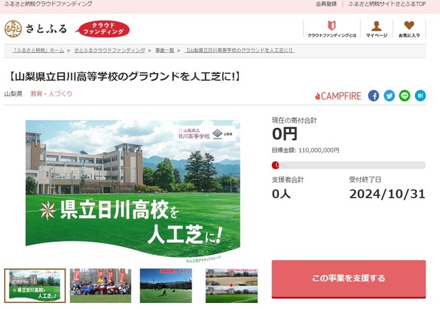Click この事業を支援する button
Image resolution: width=440 pixels, height=309 pixels.
[349, 279]
